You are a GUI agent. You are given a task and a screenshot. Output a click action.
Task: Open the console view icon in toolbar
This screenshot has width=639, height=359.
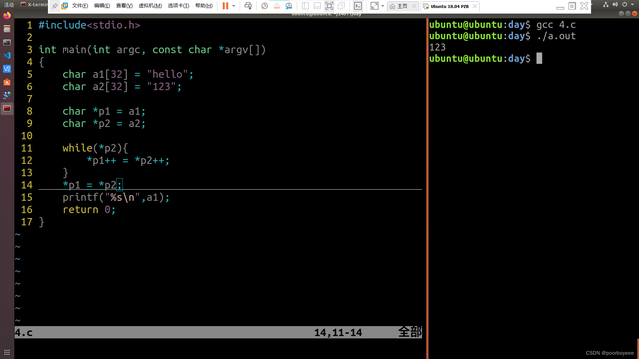coord(358,6)
